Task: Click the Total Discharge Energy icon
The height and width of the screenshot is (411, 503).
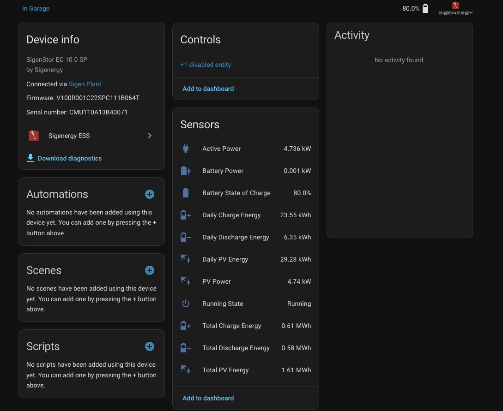Action: (186, 348)
